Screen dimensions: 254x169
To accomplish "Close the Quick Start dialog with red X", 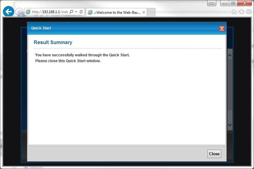I will [222, 28].
